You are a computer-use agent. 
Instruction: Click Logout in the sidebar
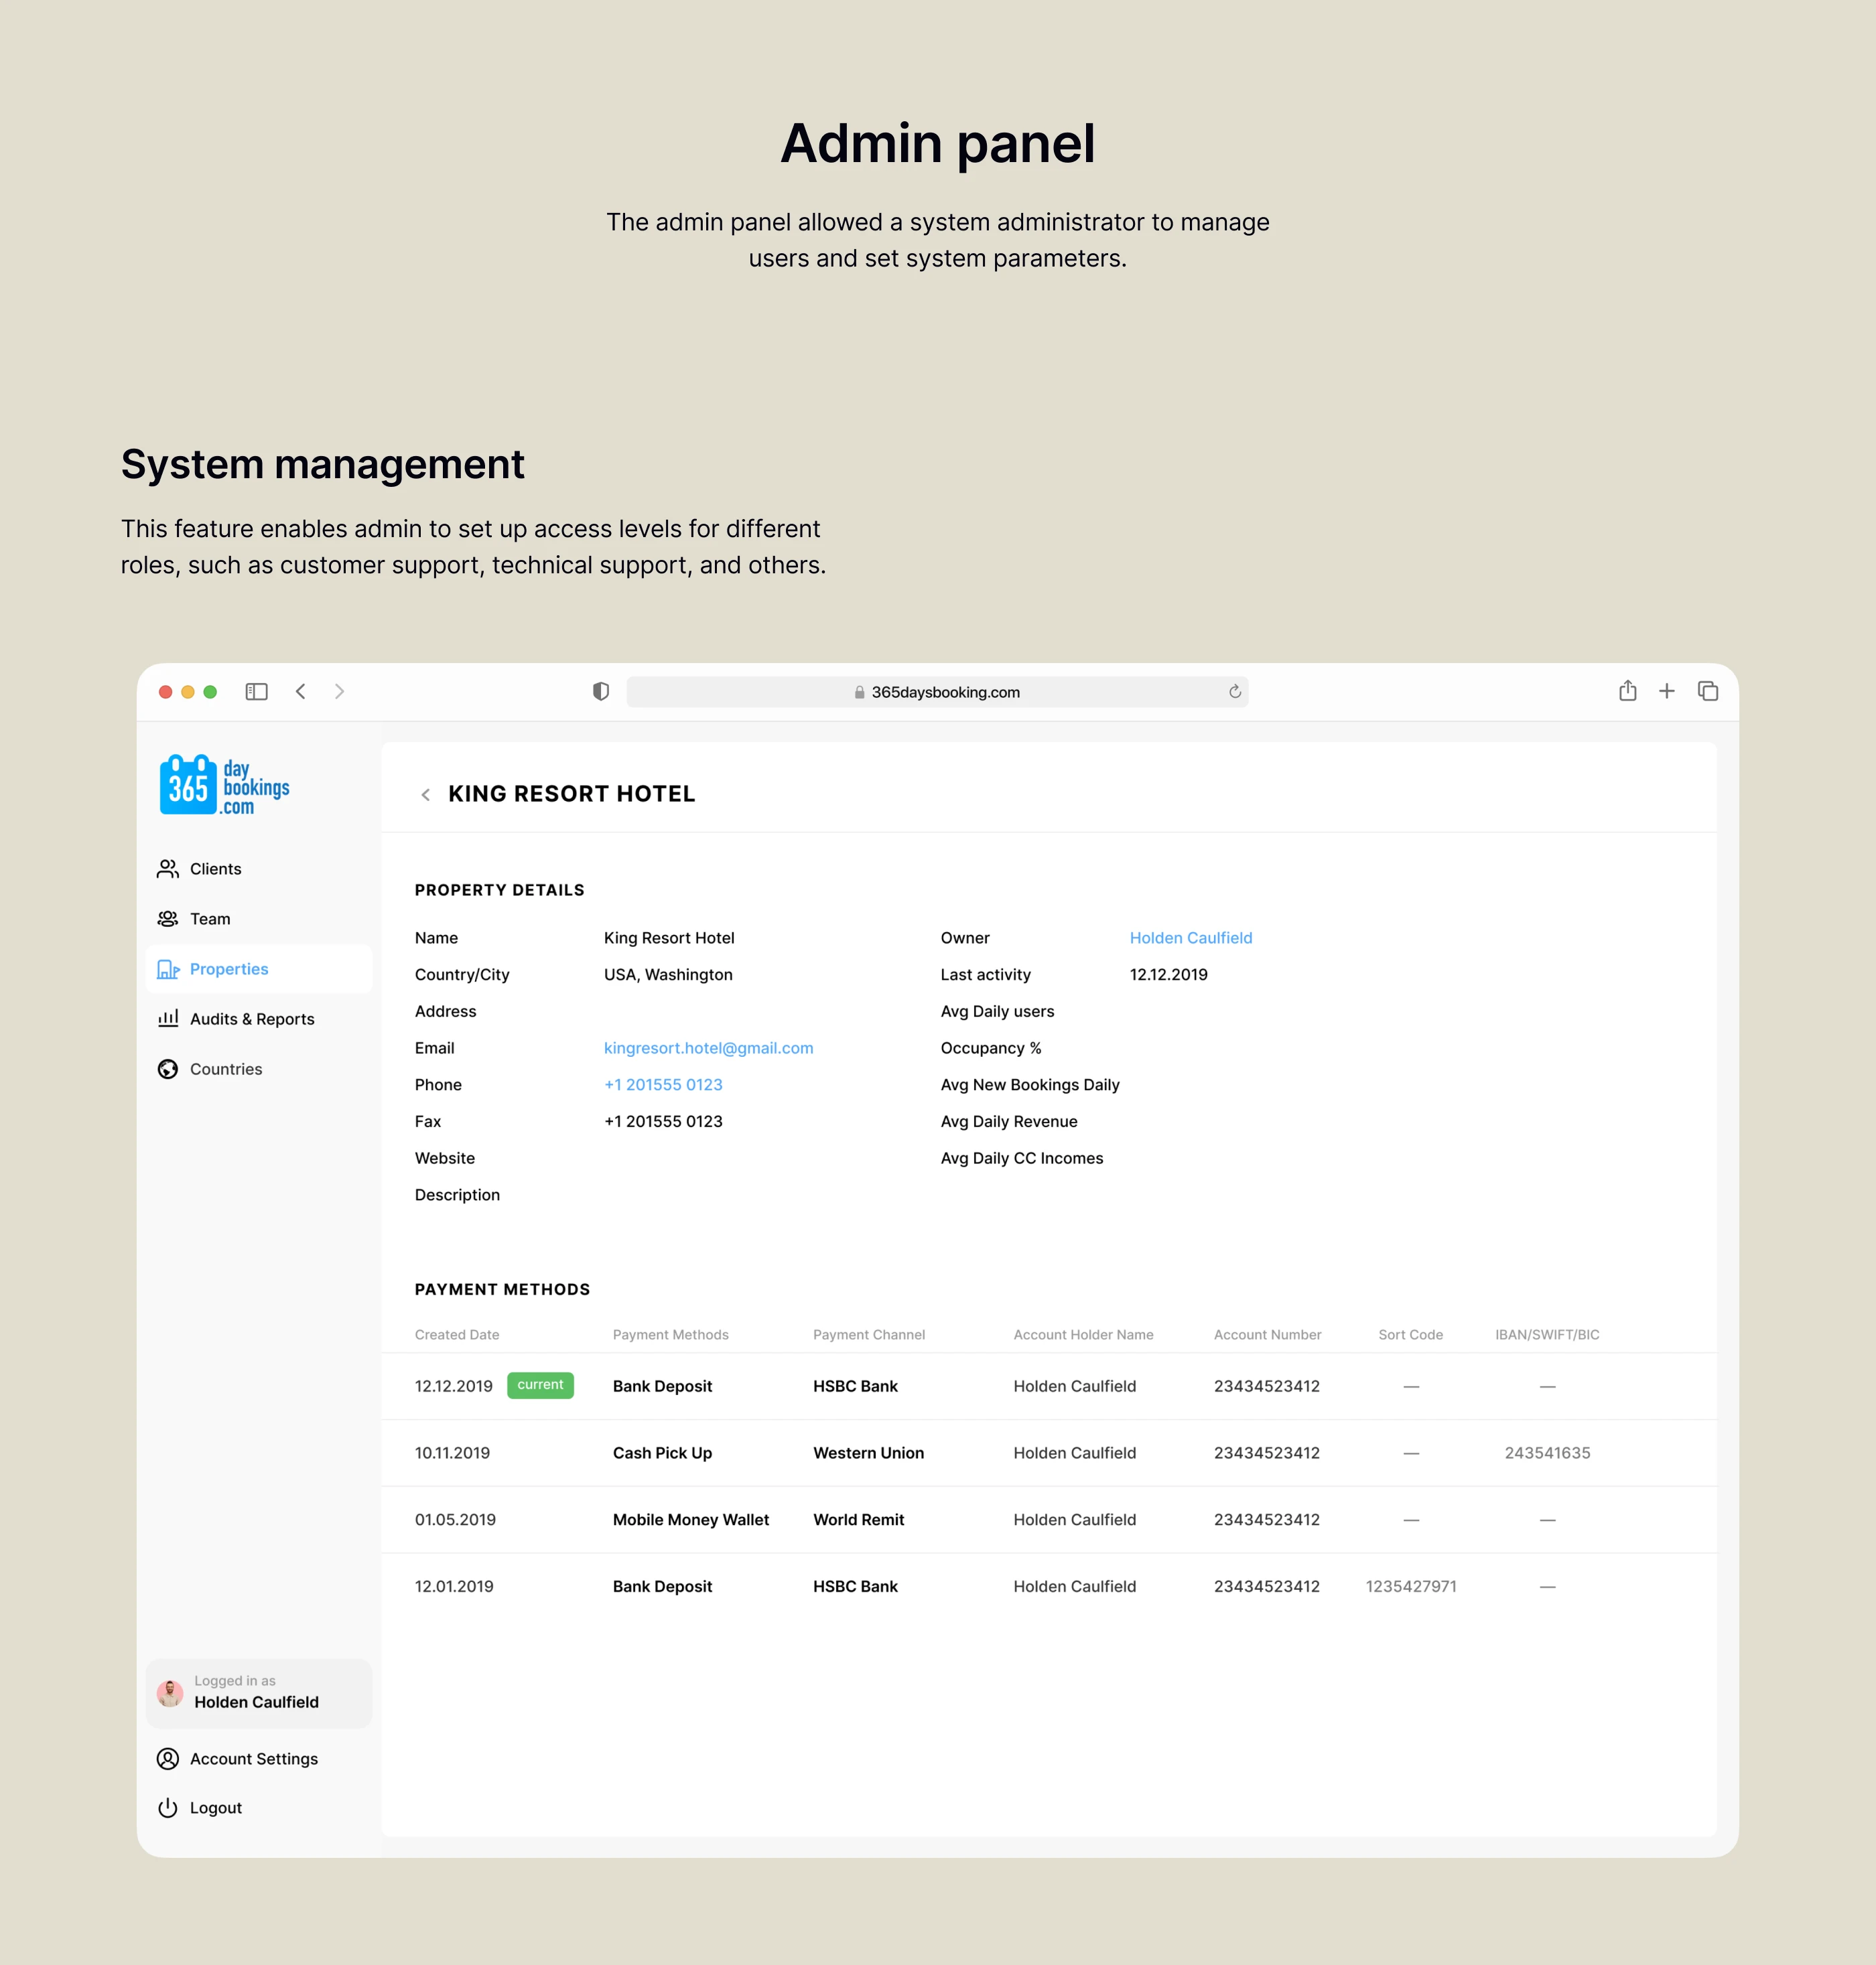tap(215, 1807)
